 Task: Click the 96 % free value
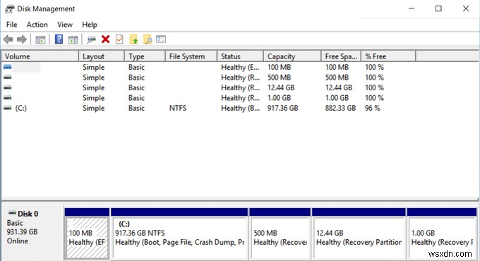pyautogui.click(x=372, y=108)
